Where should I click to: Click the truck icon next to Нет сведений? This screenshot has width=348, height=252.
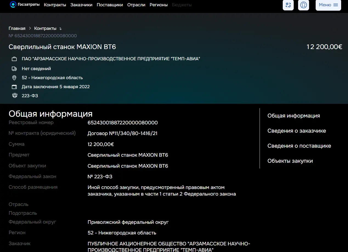[x=14, y=69]
